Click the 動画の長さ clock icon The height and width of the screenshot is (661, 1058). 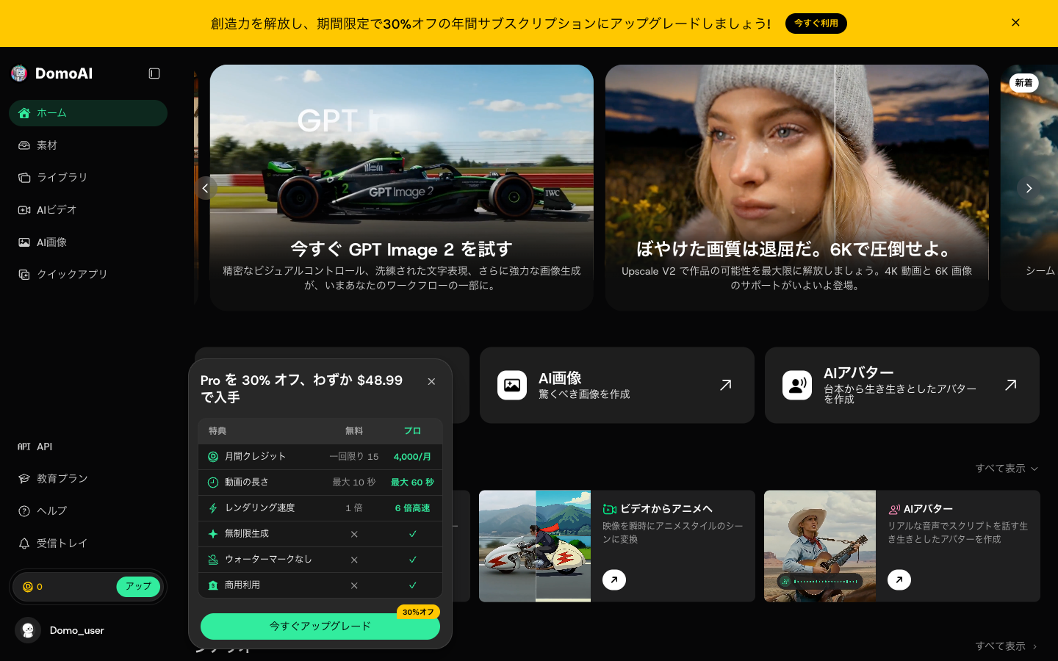click(213, 483)
